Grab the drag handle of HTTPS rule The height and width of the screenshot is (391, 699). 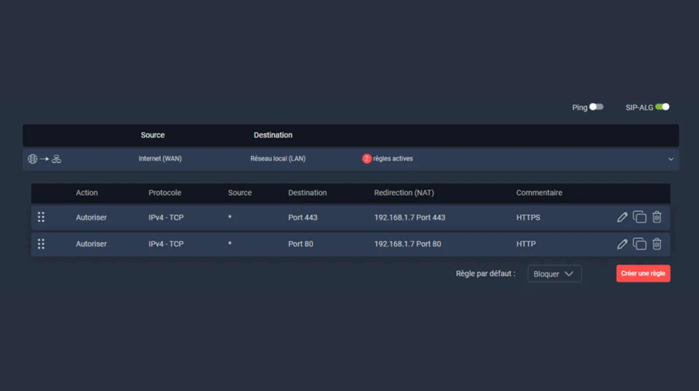click(x=41, y=217)
